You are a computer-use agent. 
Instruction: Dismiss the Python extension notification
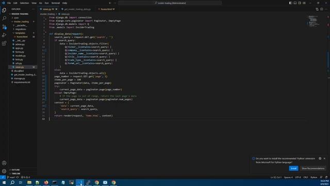(324, 159)
